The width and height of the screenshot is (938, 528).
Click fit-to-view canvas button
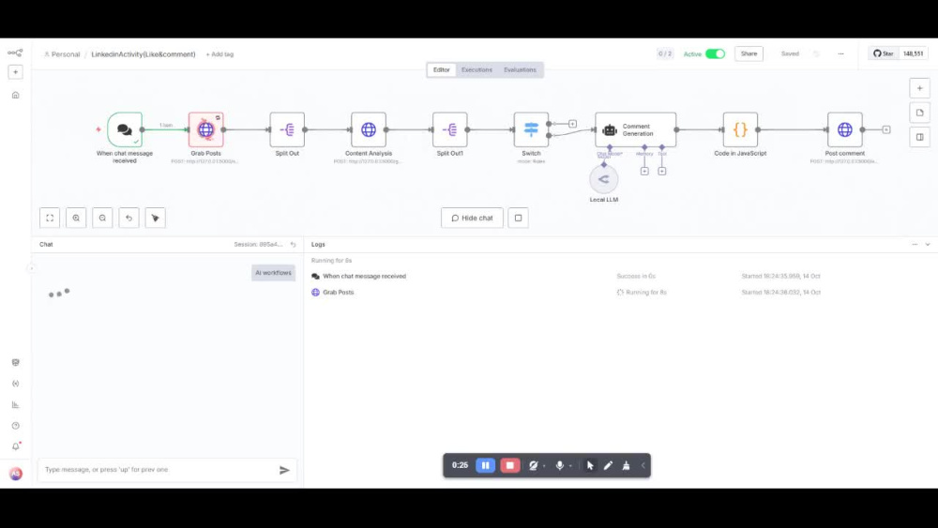coord(50,218)
